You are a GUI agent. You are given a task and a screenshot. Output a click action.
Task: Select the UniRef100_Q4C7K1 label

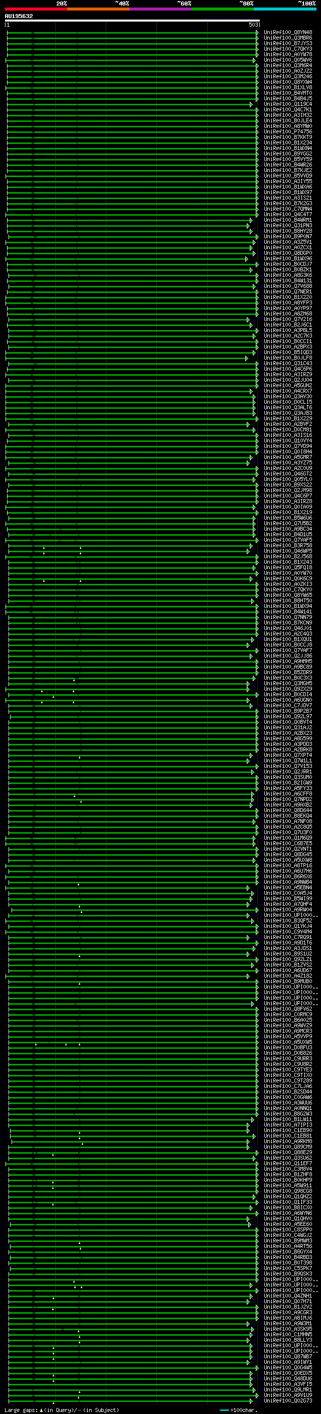coord(288,109)
